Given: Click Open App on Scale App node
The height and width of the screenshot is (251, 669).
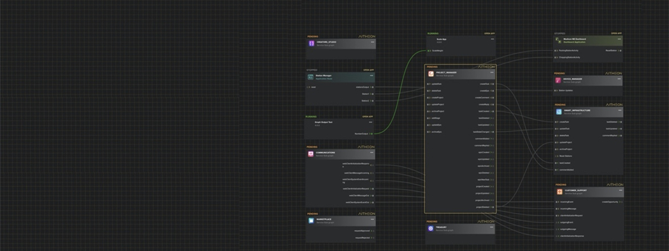Looking at the screenshot, I should 489,33.
